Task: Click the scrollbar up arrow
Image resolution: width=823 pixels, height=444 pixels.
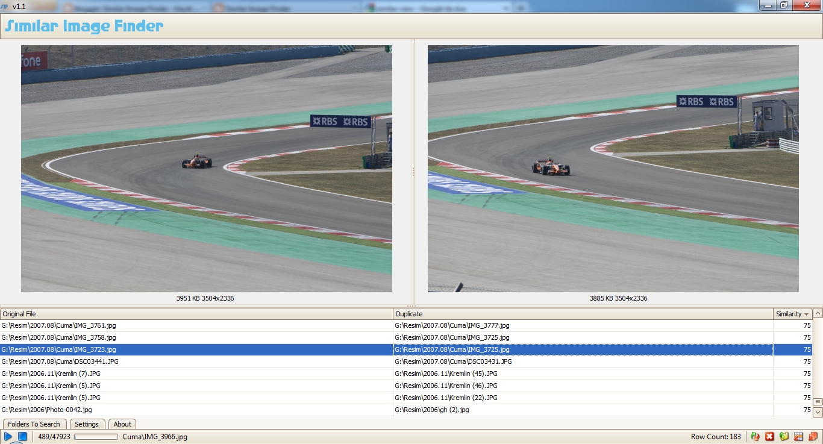Action: pos(818,314)
